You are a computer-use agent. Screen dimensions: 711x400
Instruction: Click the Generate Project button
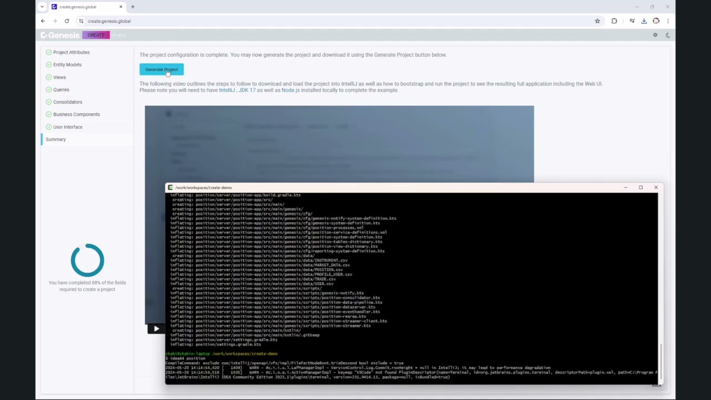pos(161,69)
